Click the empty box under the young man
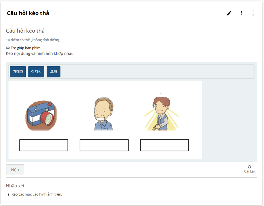The image size is (264, 206). 164,145
